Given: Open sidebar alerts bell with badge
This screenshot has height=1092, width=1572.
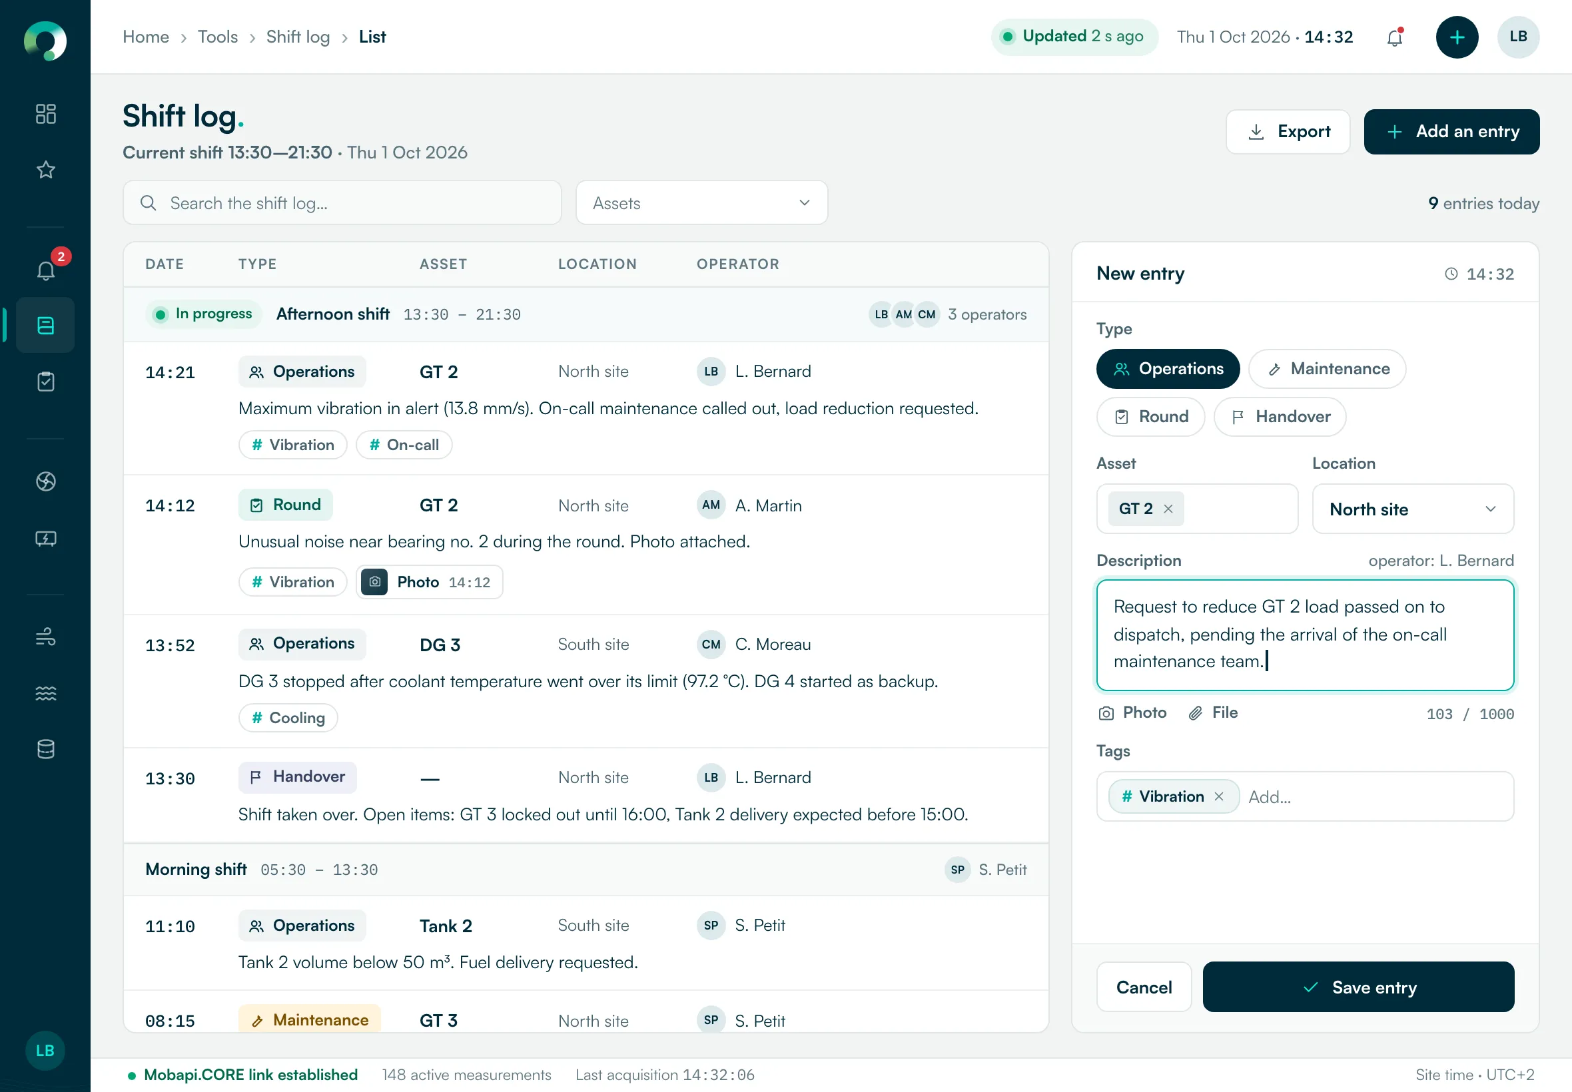Looking at the screenshot, I should pos(45,270).
